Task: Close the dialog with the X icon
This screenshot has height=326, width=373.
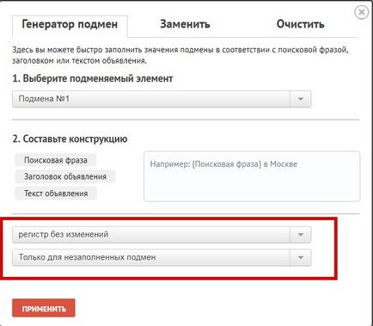Action: (x=362, y=12)
